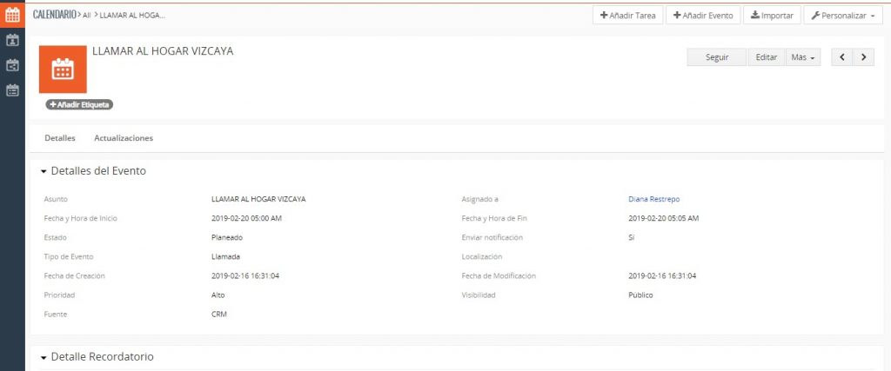
Task: Collapse the Detalles del Evento section
Action: [44, 171]
